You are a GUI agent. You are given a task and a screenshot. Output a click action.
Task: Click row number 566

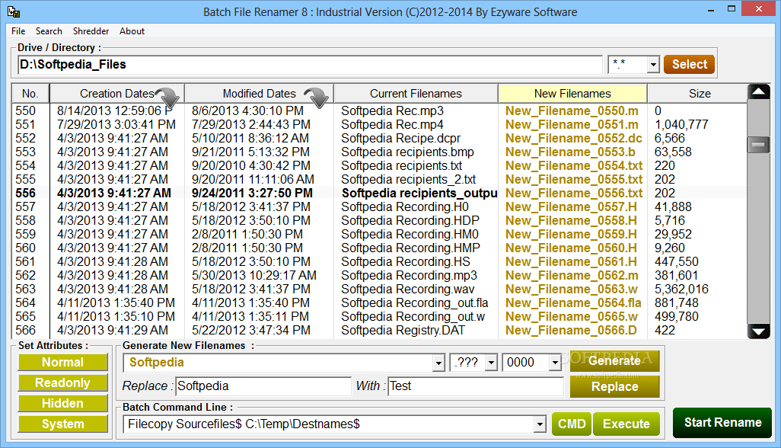click(x=25, y=330)
